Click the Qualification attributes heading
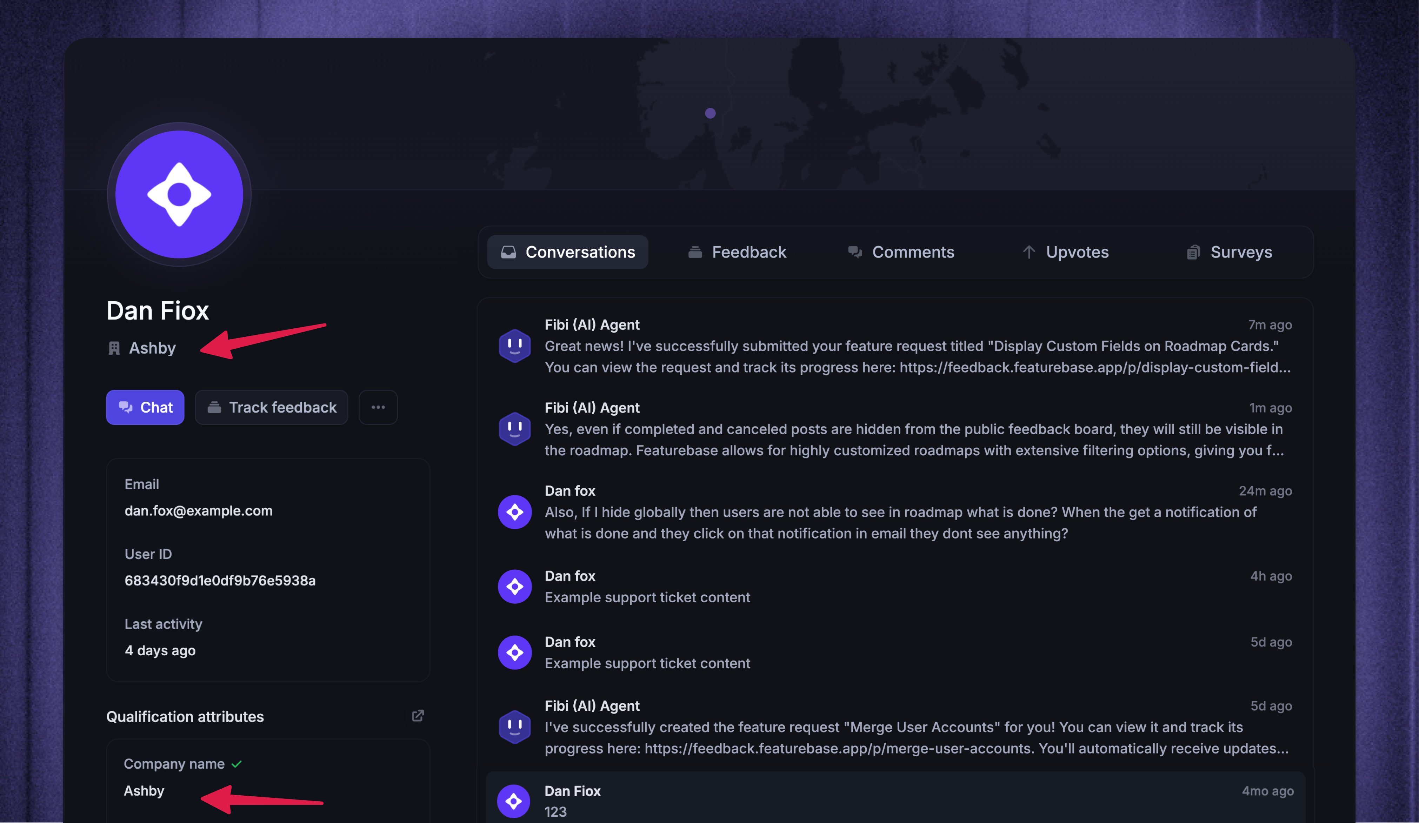Image resolution: width=1419 pixels, height=823 pixels. click(185, 717)
